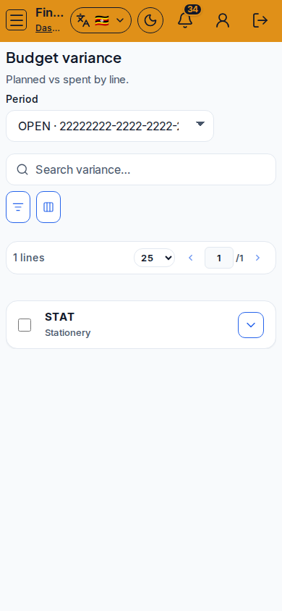Open the user profile icon
The width and height of the screenshot is (282, 611).
point(223,20)
